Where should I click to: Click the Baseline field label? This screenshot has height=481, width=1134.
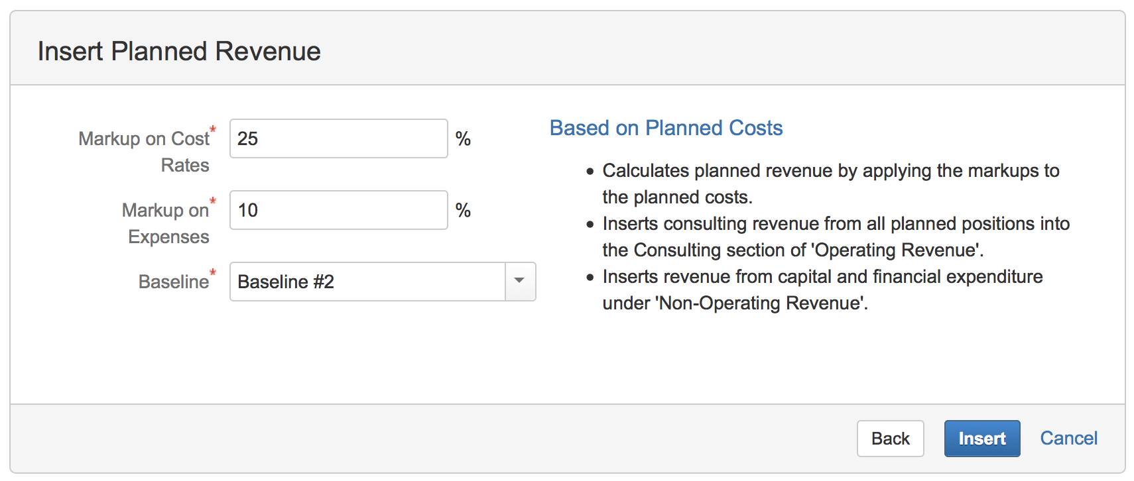[173, 282]
